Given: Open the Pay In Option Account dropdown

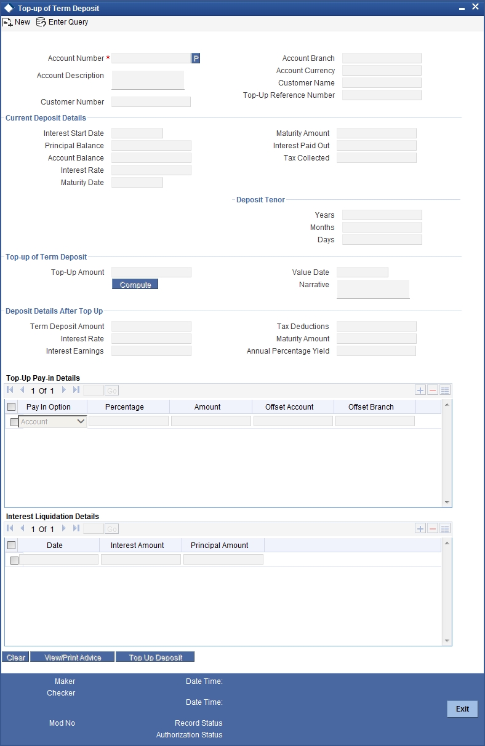Looking at the screenshot, I should (x=53, y=422).
